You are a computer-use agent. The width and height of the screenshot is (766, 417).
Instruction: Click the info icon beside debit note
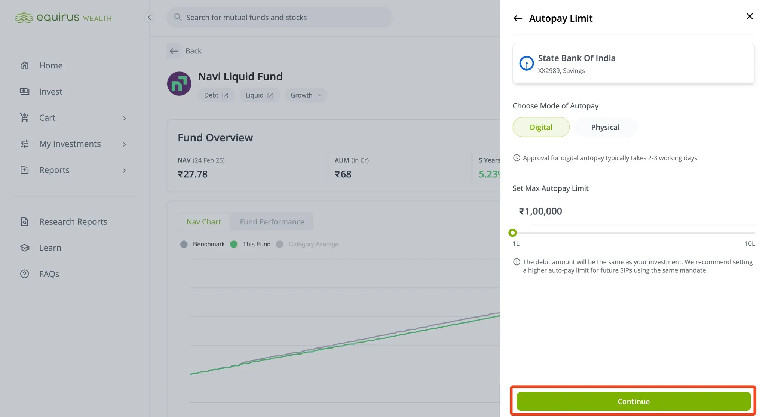point(517,262)
